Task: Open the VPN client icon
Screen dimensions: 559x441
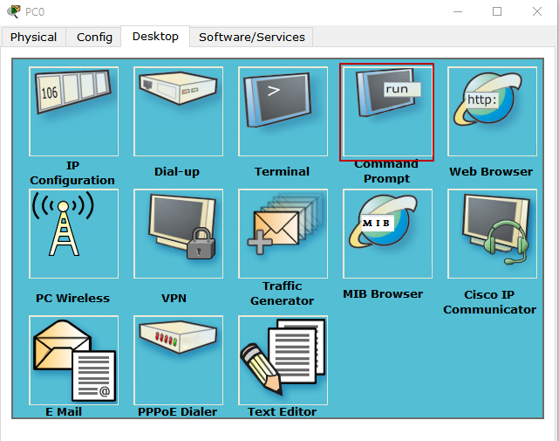Action: [x=178, y=233]
